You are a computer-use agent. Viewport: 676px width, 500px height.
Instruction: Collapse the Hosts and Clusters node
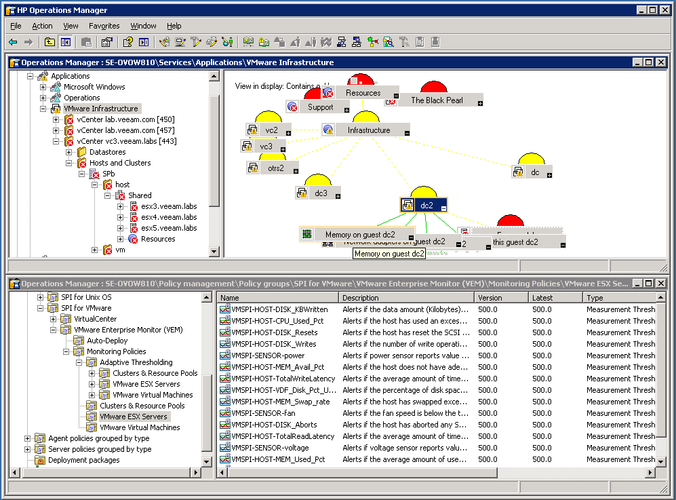pyautogui.click(x=69, y=163)
